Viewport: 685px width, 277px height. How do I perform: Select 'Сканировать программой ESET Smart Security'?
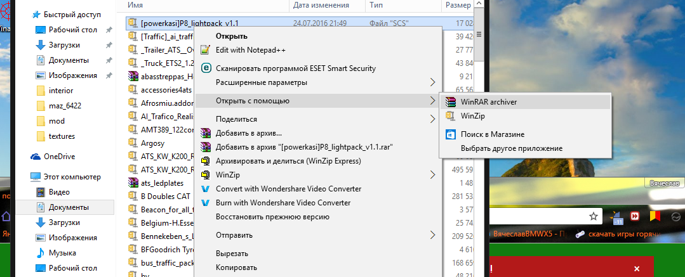[x=296, y=68]
